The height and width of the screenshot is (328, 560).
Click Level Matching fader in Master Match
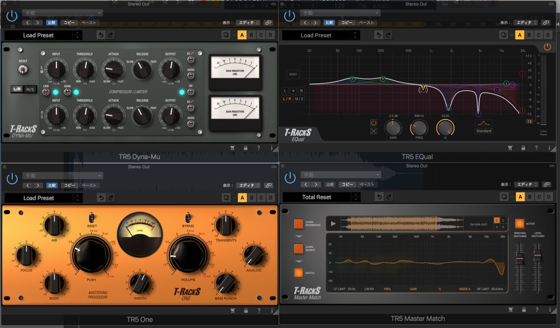click(537, 257)
